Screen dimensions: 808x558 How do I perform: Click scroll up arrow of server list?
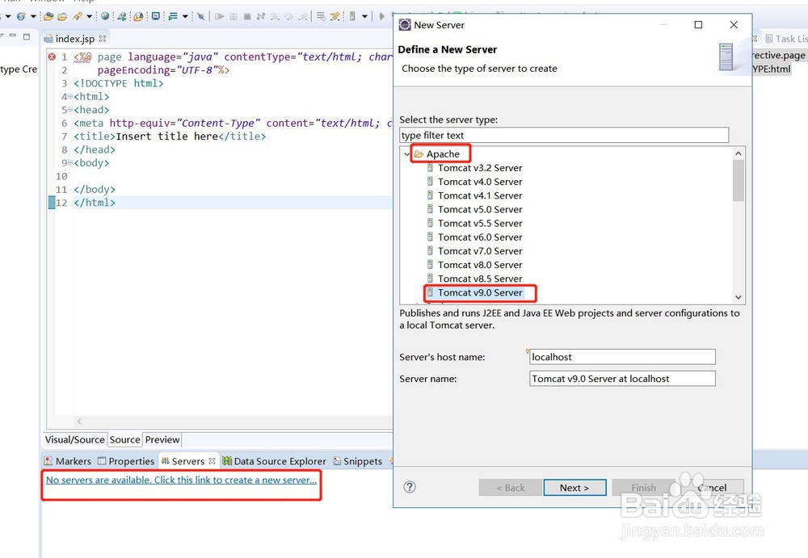739,153
